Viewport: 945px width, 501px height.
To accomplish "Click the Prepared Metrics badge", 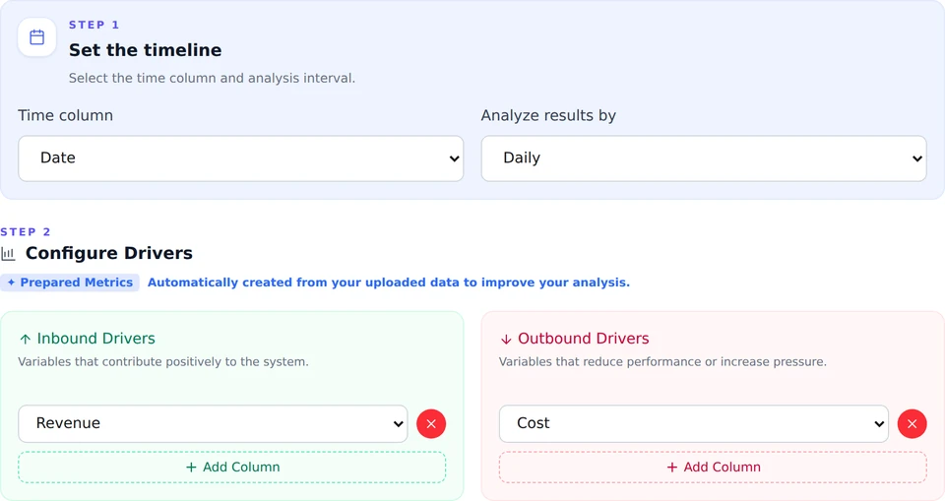I will point(70,282).
